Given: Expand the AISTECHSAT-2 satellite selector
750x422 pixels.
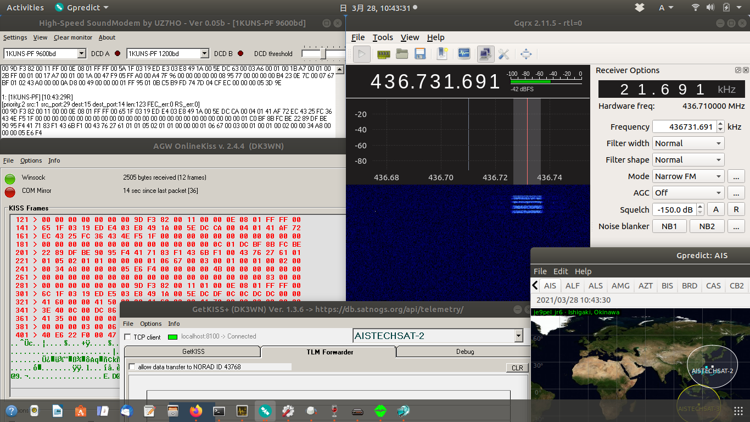Looking at the screenshot, I should [x=518, y=336].
